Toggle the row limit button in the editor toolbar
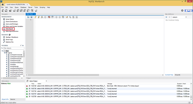193x104 pixels. coord(52,17)
